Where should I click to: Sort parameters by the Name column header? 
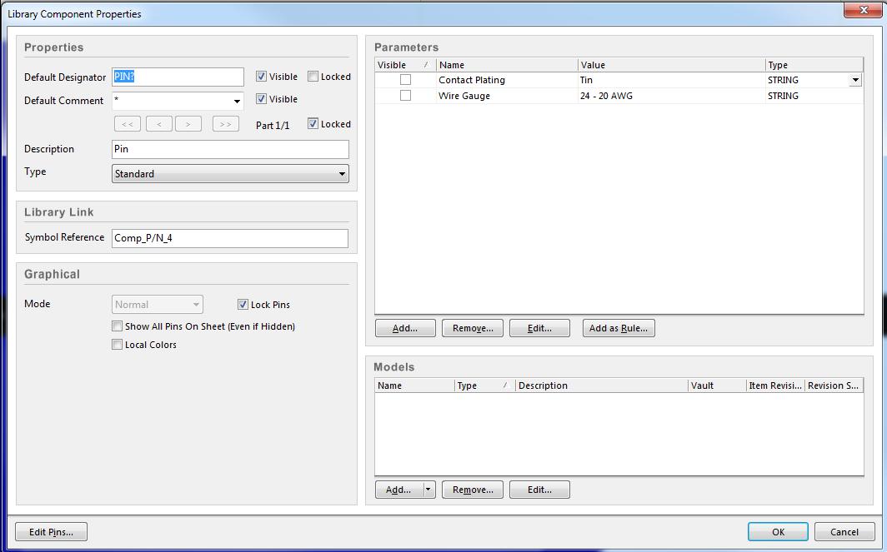(506, 65)
